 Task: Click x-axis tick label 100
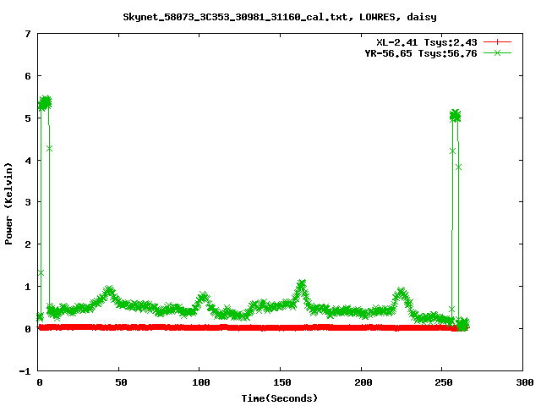pyautogui.click(x=201, y=382)
